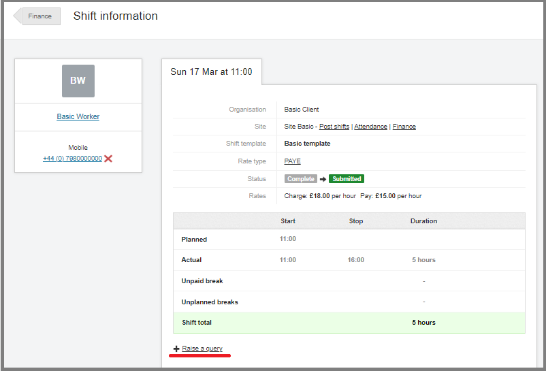
Task: Click the Actual start time 11:00
Action: click(x=288, y=260)
